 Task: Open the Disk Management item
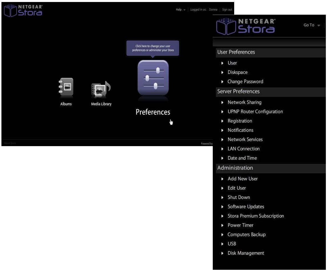point(246,253)
